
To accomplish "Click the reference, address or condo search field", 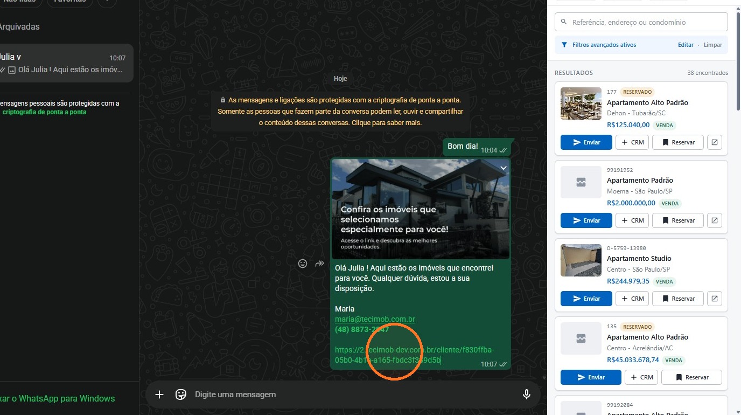I will [641, 22].
